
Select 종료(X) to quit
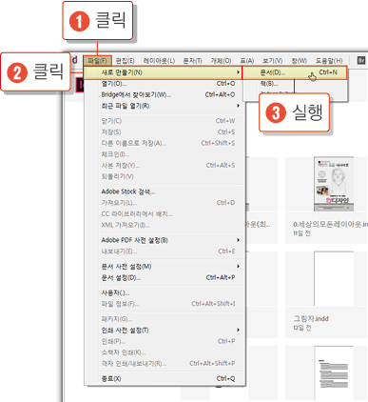tap(165, 378)
